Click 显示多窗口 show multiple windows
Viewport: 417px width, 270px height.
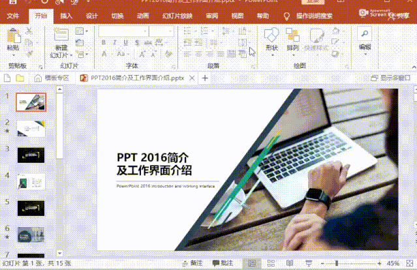390,78
